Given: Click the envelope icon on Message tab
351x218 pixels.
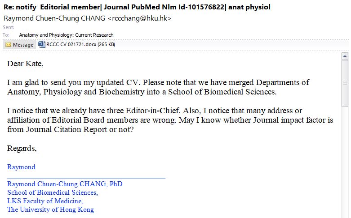Looking at the screenshot, I should [x=8, y=45].
